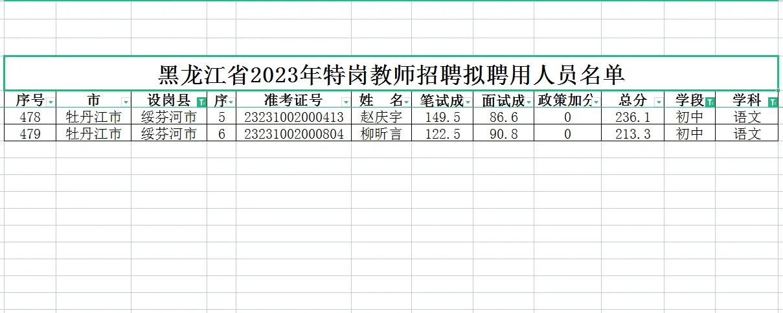
Task: Select 语文 cell in row 478
Action: pos(747,117)
